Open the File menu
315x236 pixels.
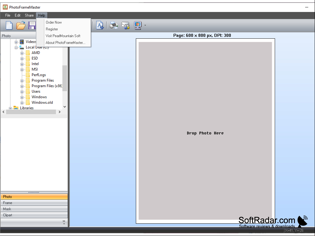point(8,15)
